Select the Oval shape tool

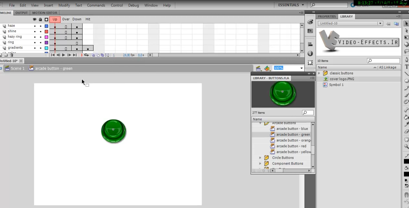(406, 81)
